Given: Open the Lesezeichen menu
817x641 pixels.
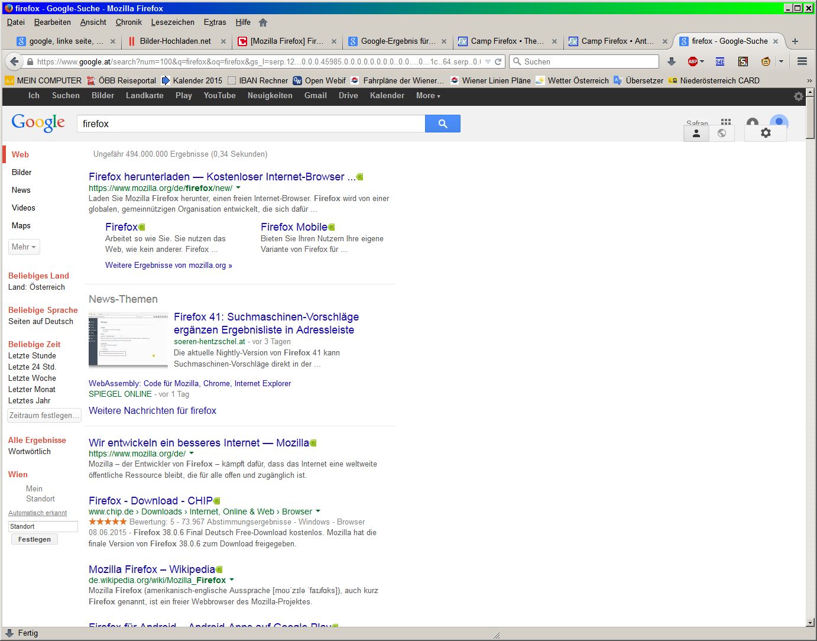Looking at the screenshot, I should click(173, 22).
